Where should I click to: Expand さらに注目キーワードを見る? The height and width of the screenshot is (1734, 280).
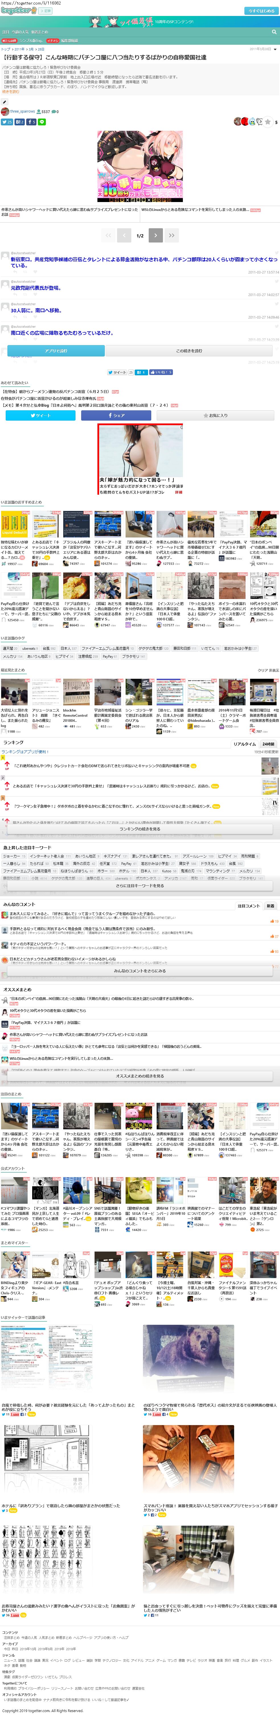[140, 886]
